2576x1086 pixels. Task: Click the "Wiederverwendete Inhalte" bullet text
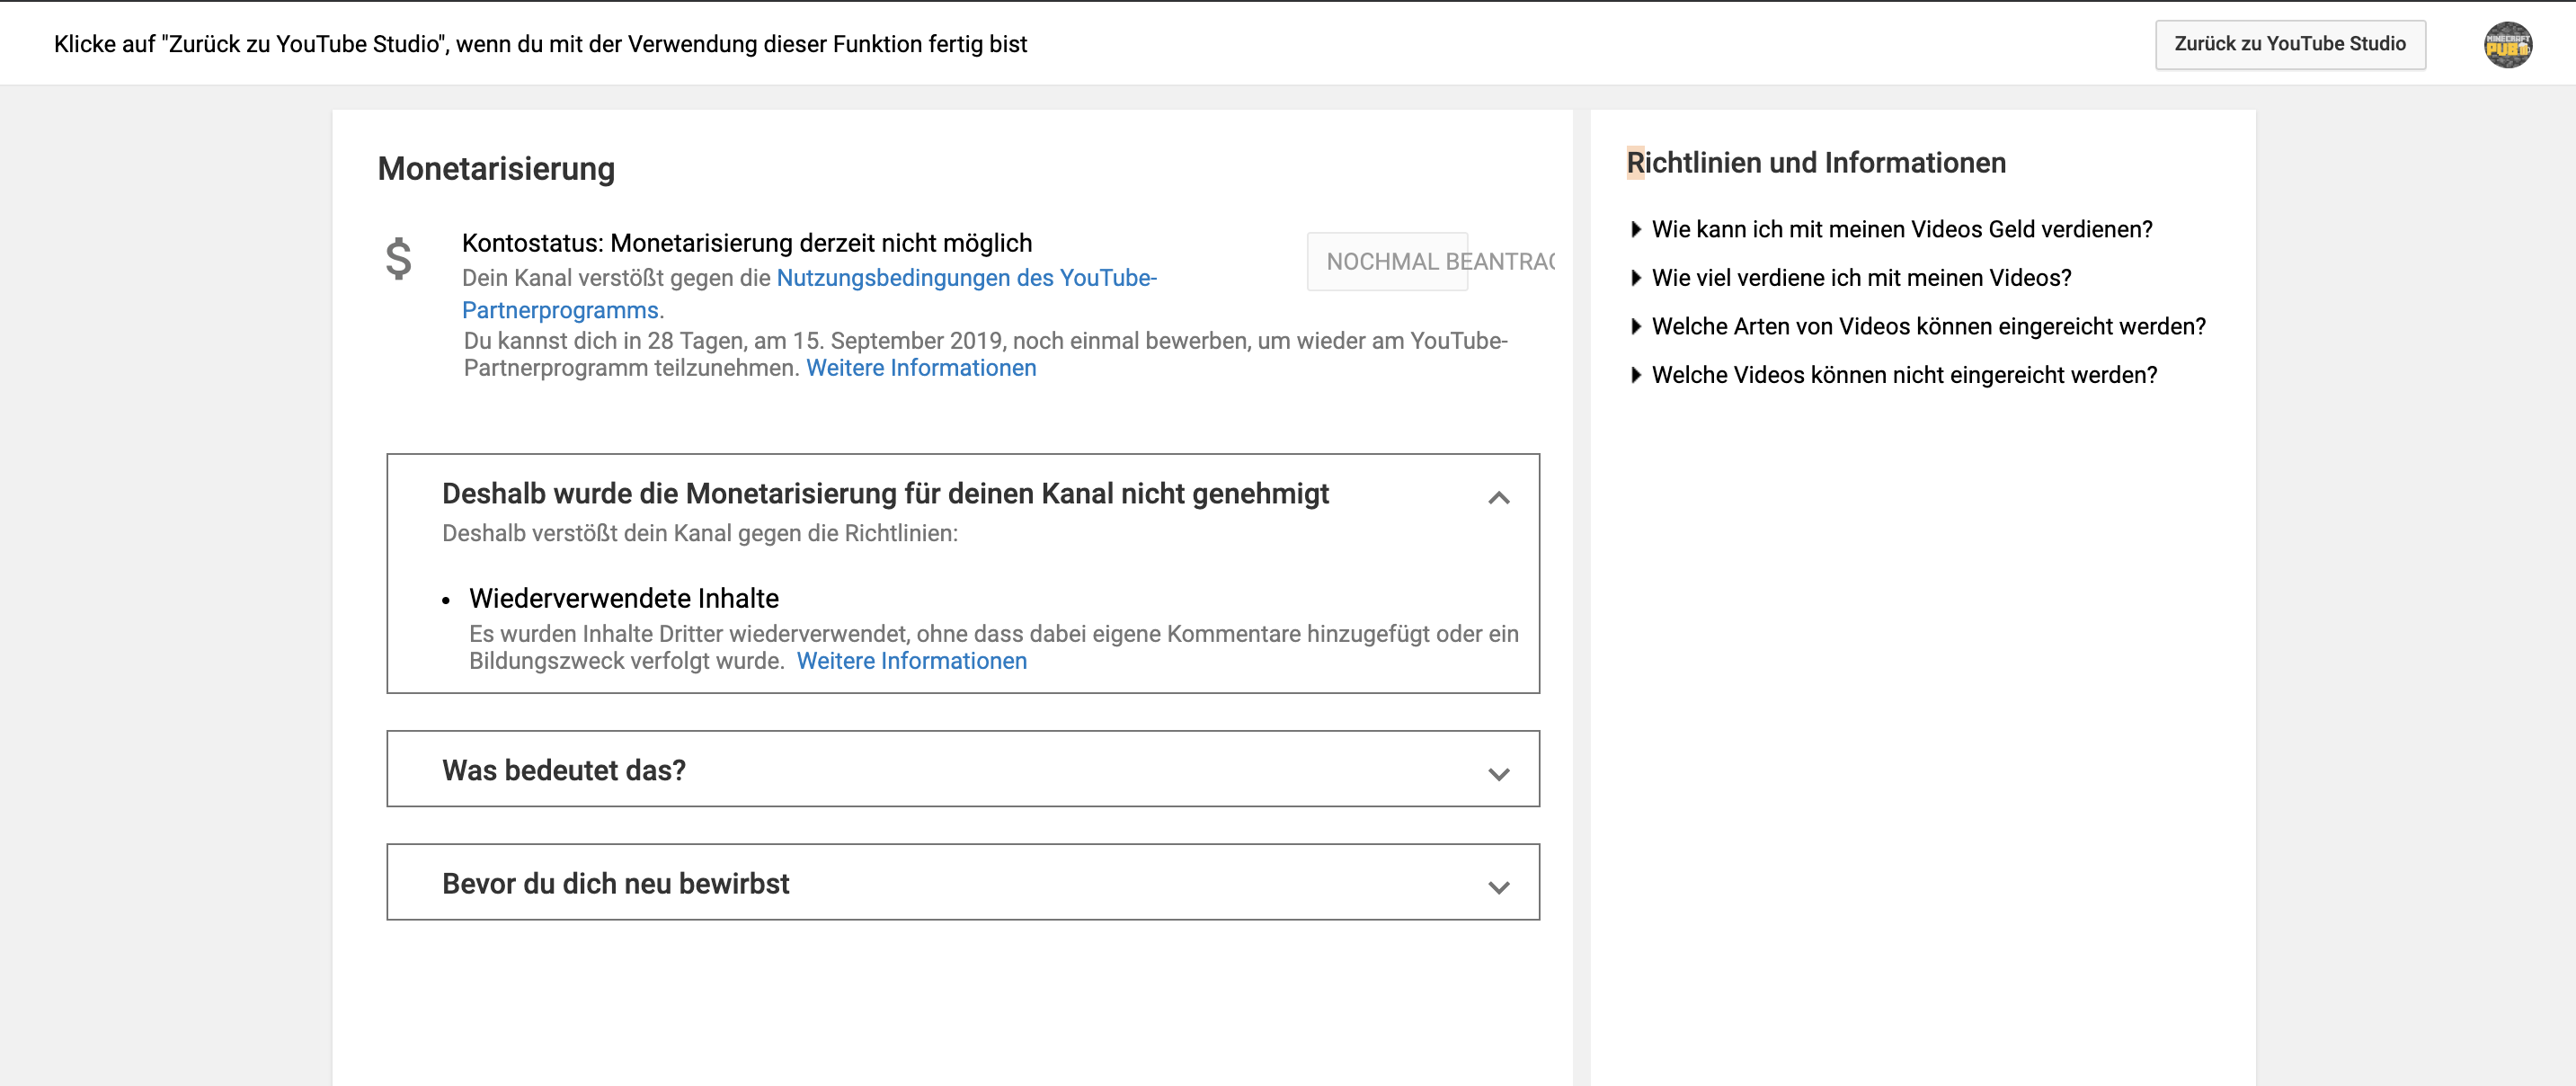click(624, 598)
